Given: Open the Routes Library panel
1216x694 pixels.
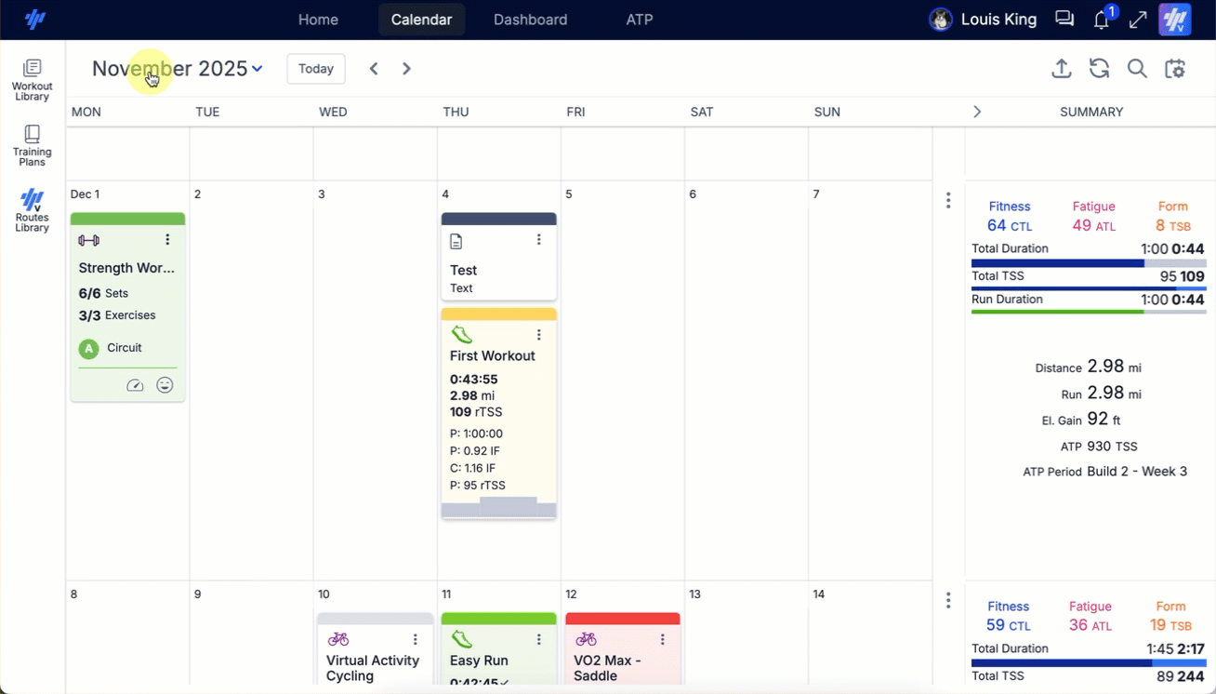Looking at the screenshot, I should click(x=32, y=211).
